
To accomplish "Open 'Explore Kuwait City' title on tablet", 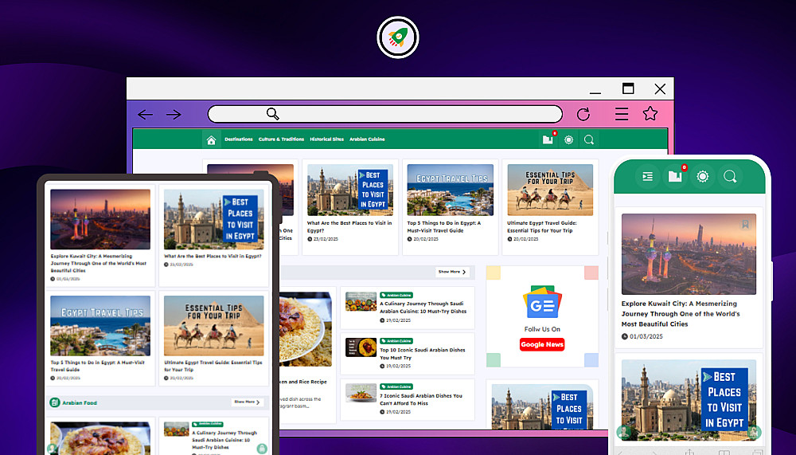I will coord(99,263).
